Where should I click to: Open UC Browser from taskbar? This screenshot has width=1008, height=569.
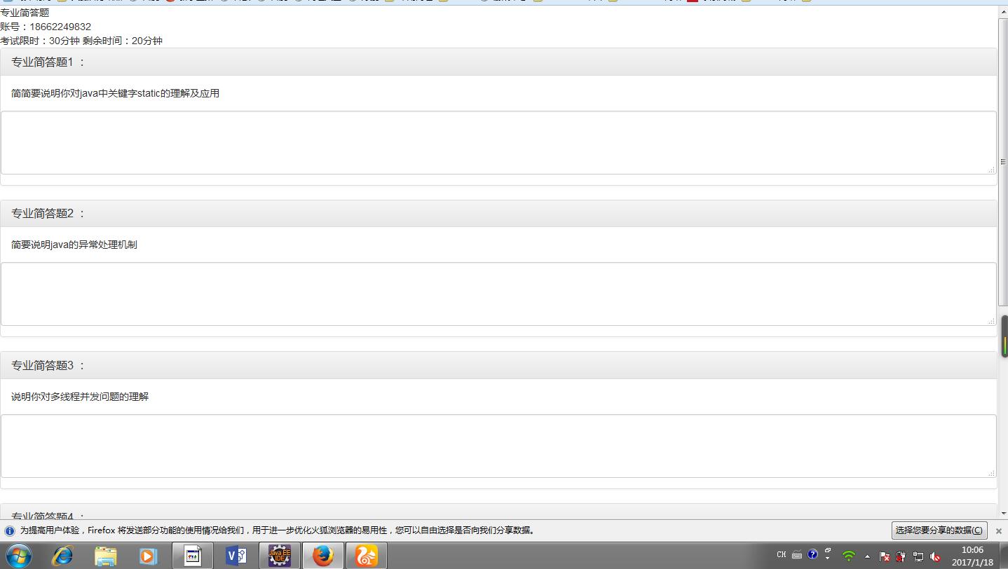coord(367,556)
